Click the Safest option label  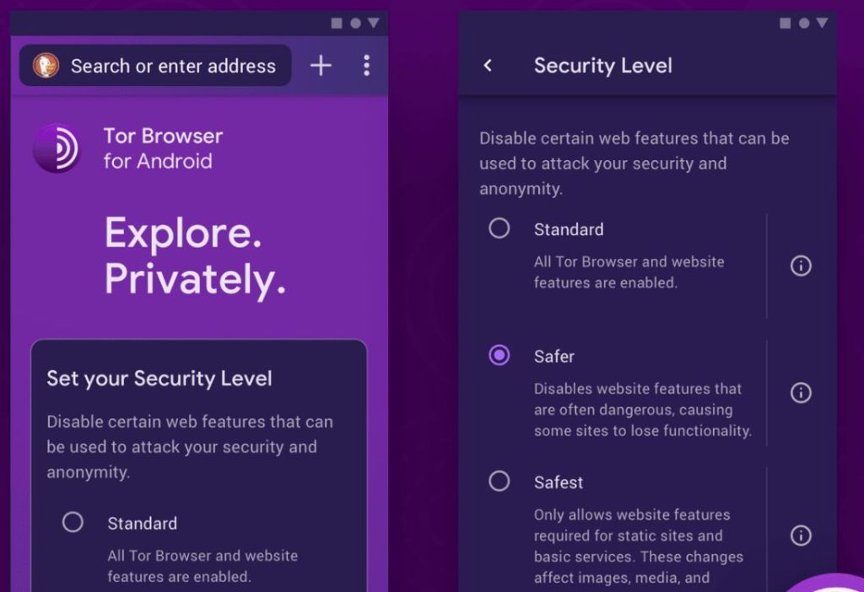[559, 482]
